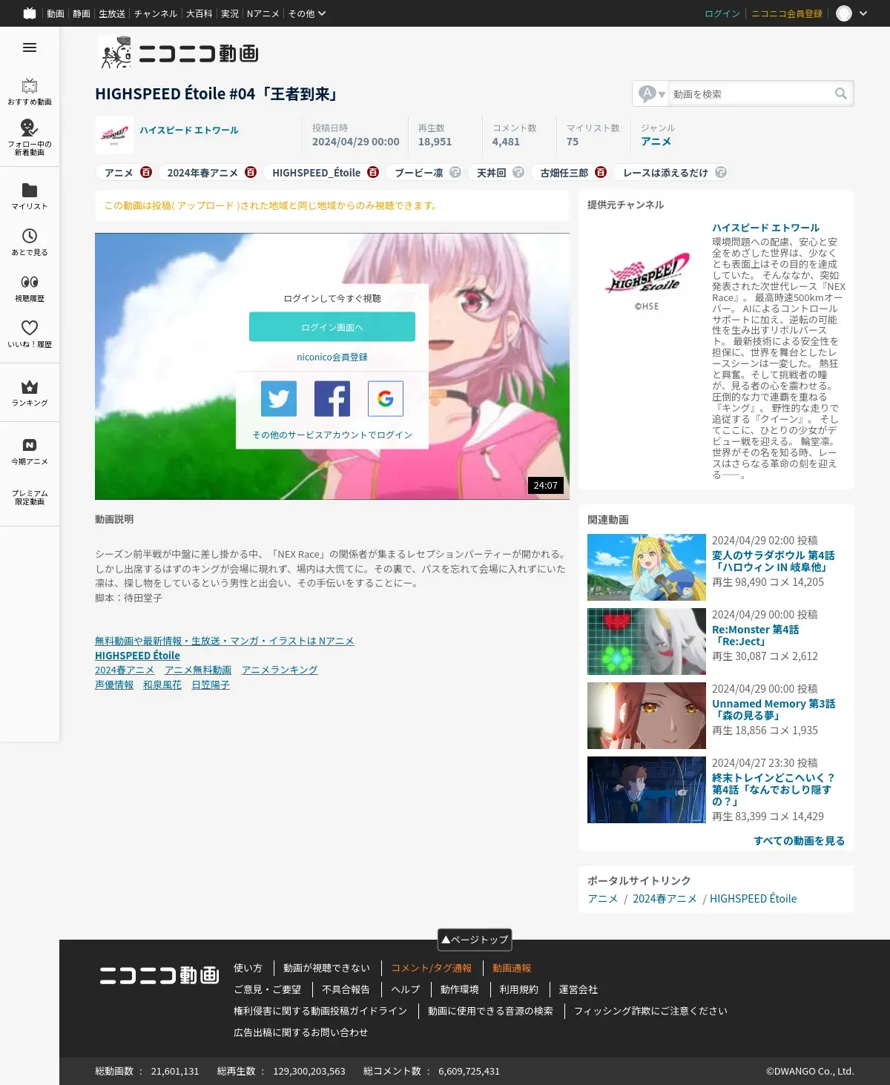The width and height of the screenshot is (890, 1085).
Task: Click 天丼回 tag text
Action: [x=491, y=172]
